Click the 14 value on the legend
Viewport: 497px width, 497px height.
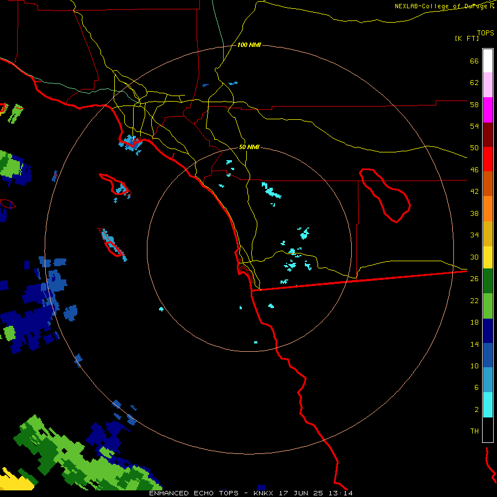pyautogui.click(x=474, y=344)
